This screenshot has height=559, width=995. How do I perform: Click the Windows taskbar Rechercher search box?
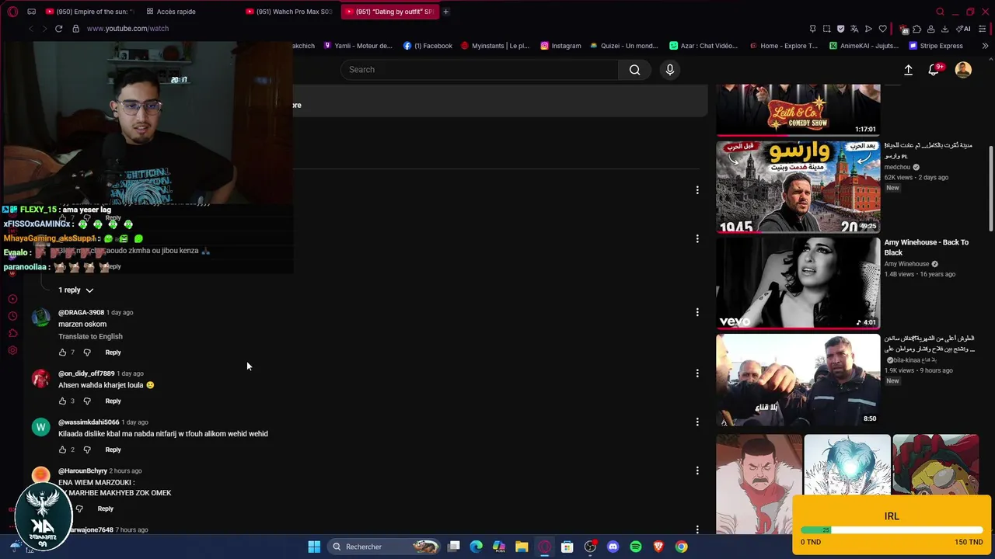click(x=383, y=547)
